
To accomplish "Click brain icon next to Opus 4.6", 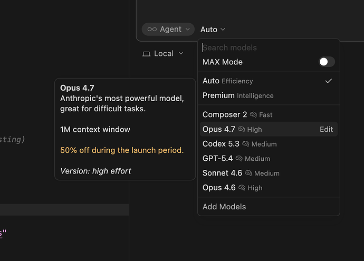I will coord(242,188).
